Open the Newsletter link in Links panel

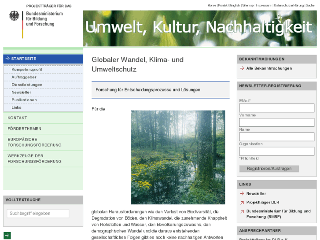pyautogui.click(x=256, y=193)
